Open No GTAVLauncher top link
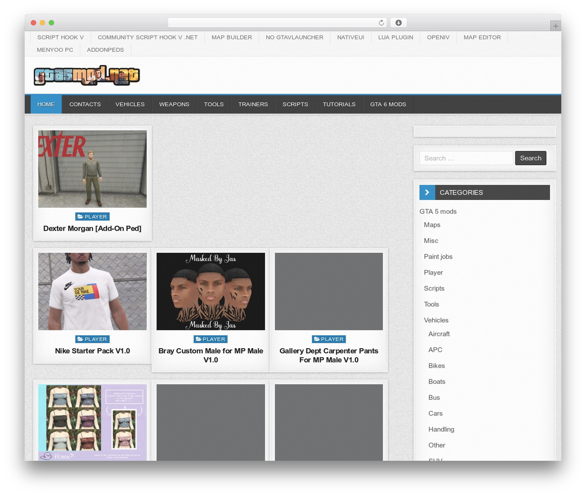Screen dimensions: 586x496 [x=294, y=38]
